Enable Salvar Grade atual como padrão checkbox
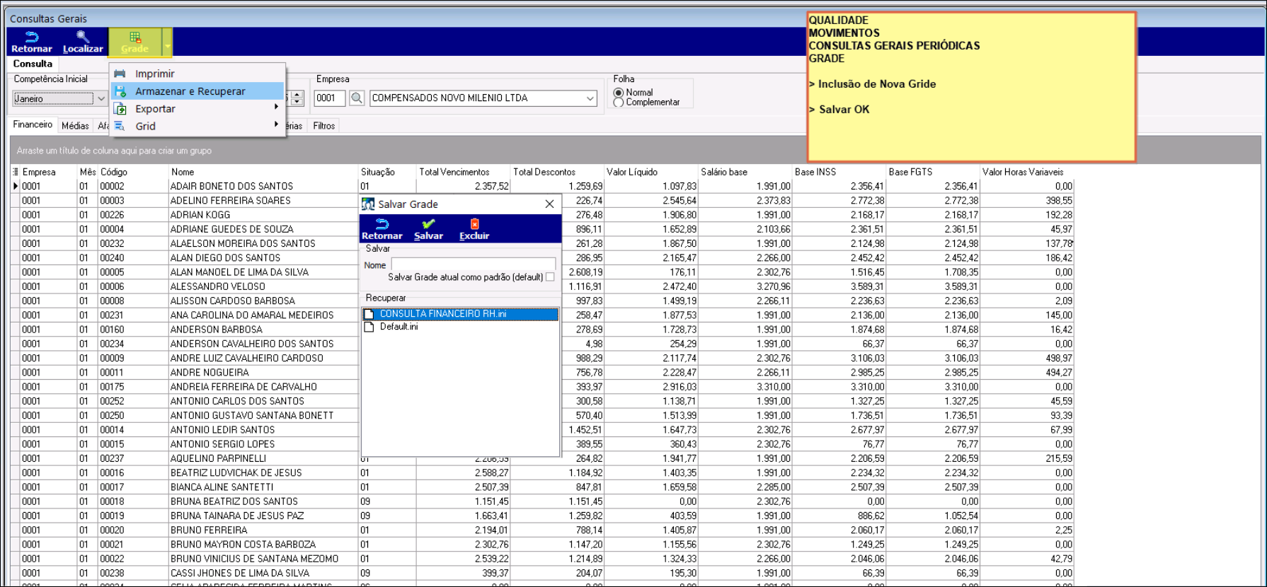This screenshot has height=587, width=1267. (x=550, y=277)
